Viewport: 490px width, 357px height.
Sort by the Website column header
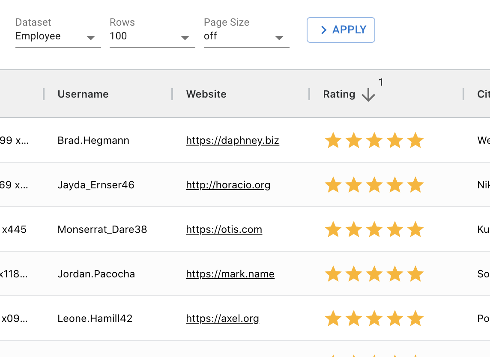(x=206, y=94)
